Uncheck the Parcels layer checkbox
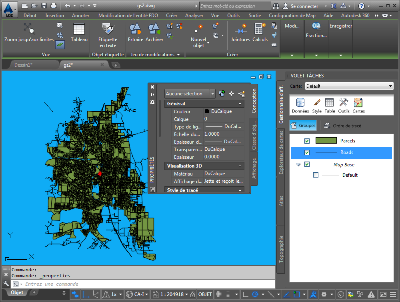 pyautogui.click(x=307, y=141)
